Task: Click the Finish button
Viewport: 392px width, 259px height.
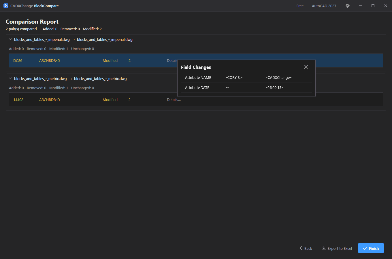Action: pos(371,248)
